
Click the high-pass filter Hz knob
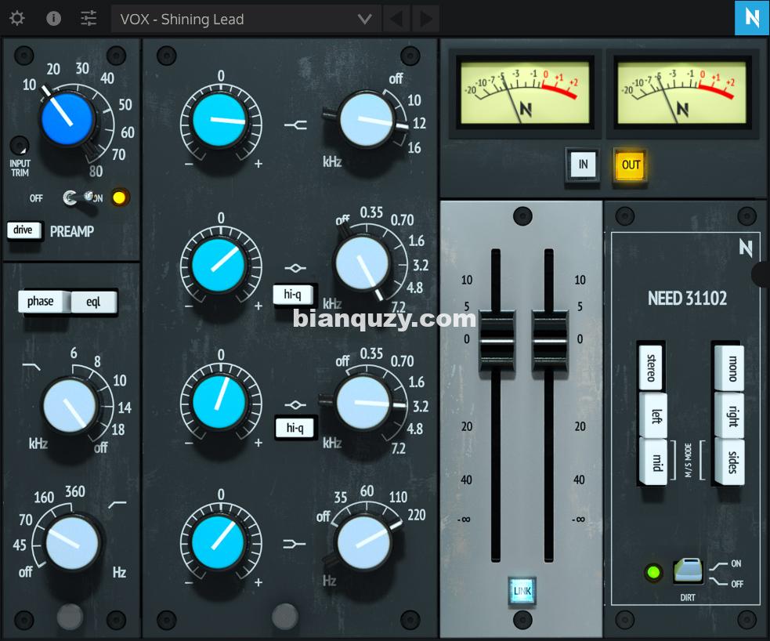(x=72, y=542)
